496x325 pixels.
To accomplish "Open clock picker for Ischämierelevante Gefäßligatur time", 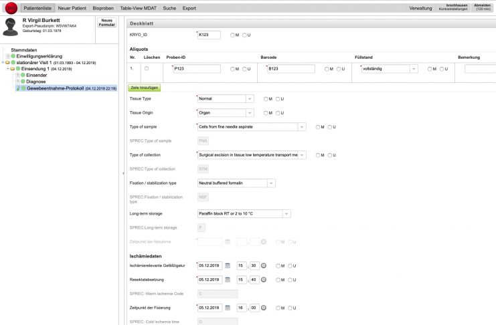I will coord(264,265).
